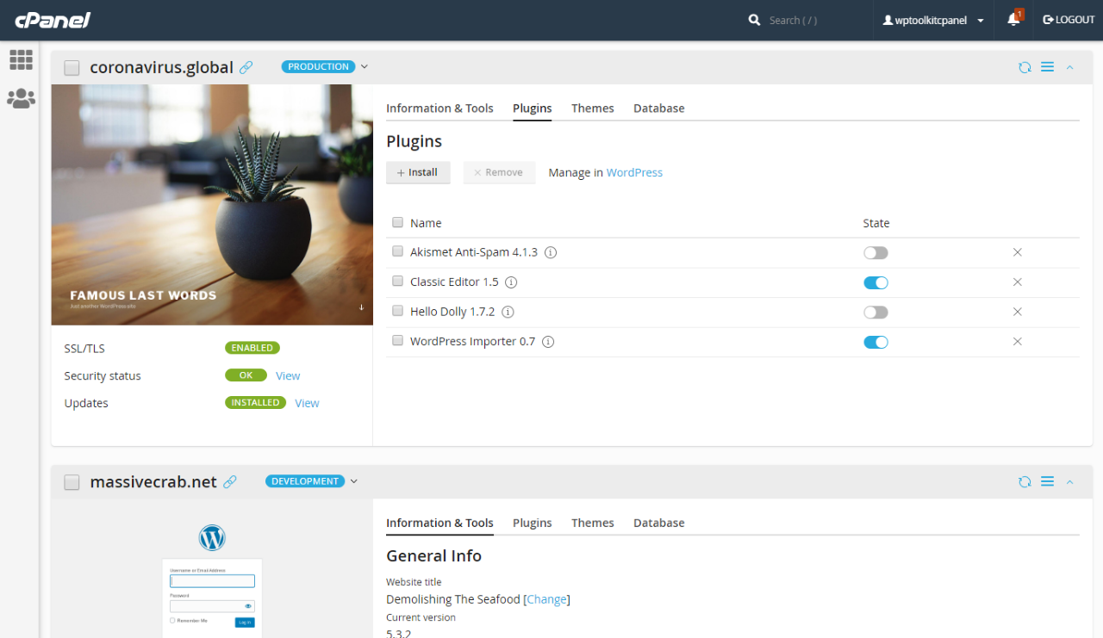The height and width of the screenshot is (638, 1103).
Task: Select the massivecrab.net site checkbox
Action: pos(72,483)
